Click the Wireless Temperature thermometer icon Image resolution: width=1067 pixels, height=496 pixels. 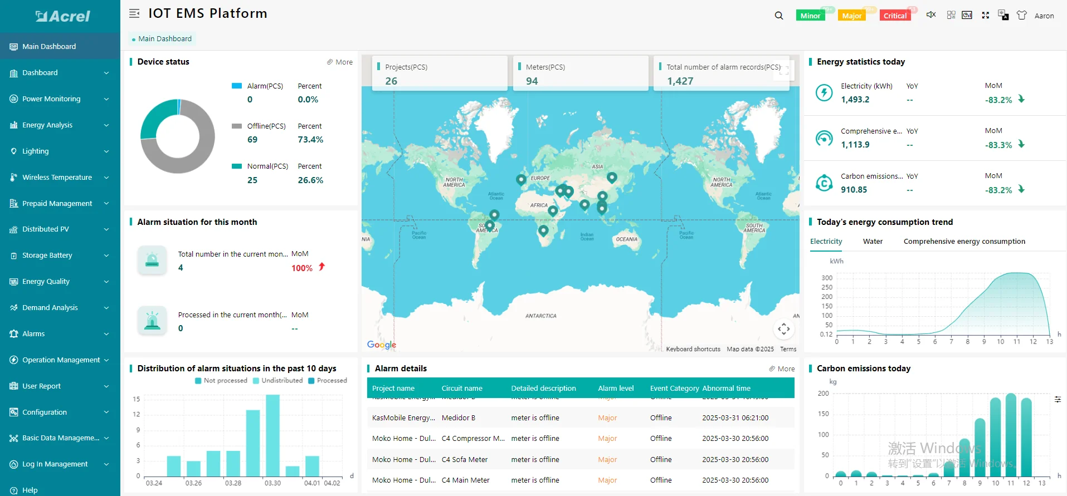click(14, 177)
